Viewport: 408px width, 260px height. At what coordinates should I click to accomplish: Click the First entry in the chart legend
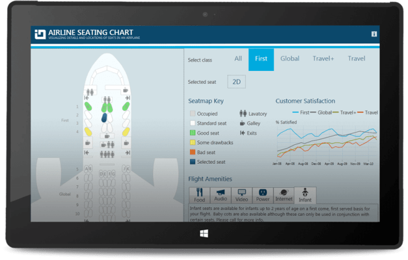click(301, 112)
